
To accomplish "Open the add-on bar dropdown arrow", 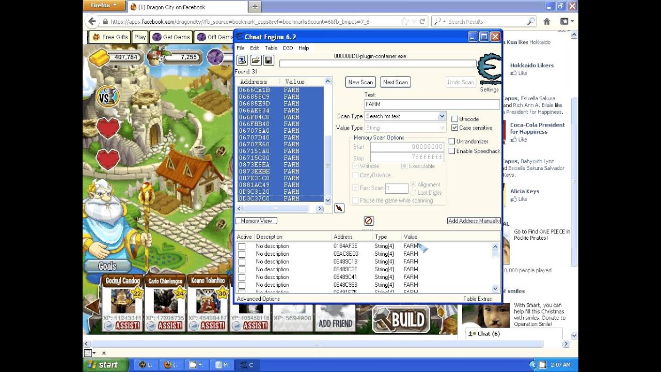I will [x=94, y=353].
